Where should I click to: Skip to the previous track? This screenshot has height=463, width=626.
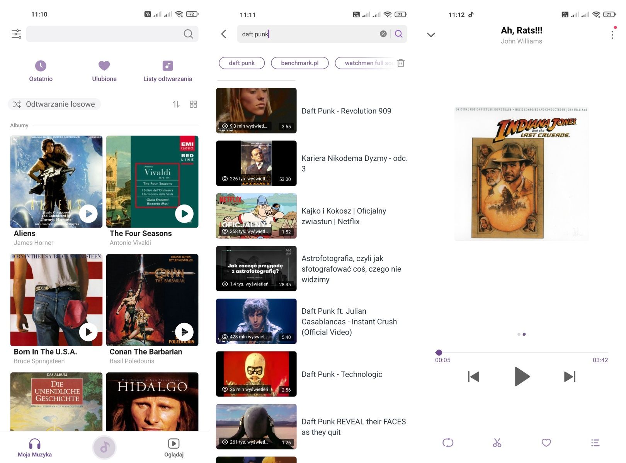tap(473, 377)
